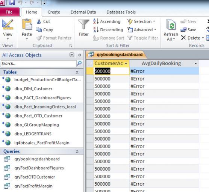Collapse the Tables group
Image resolution: width=209 pixels, height=192 pixels.
77,72
